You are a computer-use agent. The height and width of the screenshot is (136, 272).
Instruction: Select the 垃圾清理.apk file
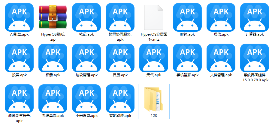click(x=86, y=58)
